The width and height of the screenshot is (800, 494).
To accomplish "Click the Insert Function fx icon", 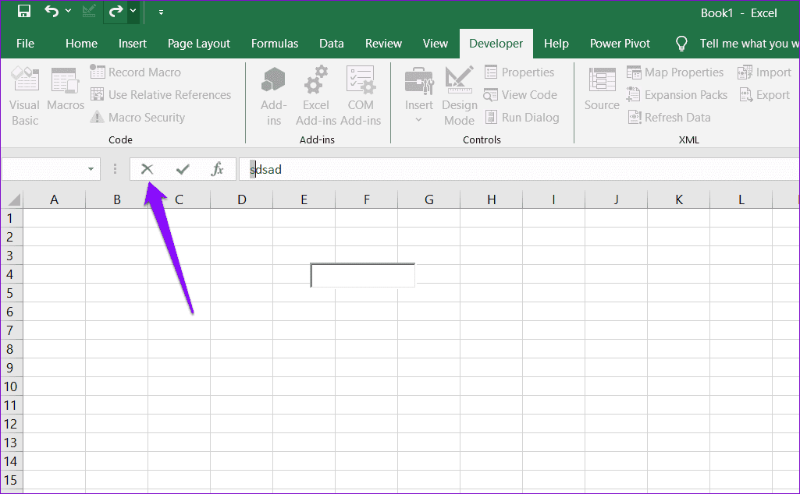I will pyautogui.click(x=217, y=169).
